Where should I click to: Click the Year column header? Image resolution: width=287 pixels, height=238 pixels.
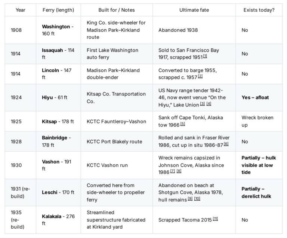[x=21, y=10]
